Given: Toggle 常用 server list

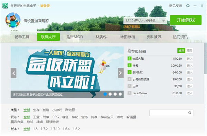Looking at the screenshot, I should [x=189, y=51].
